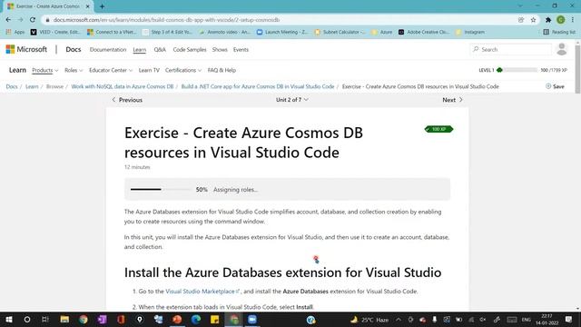The image size is (581, 327).
Task: Open File Explorer from the taskbar
Action: pos(64,320)
